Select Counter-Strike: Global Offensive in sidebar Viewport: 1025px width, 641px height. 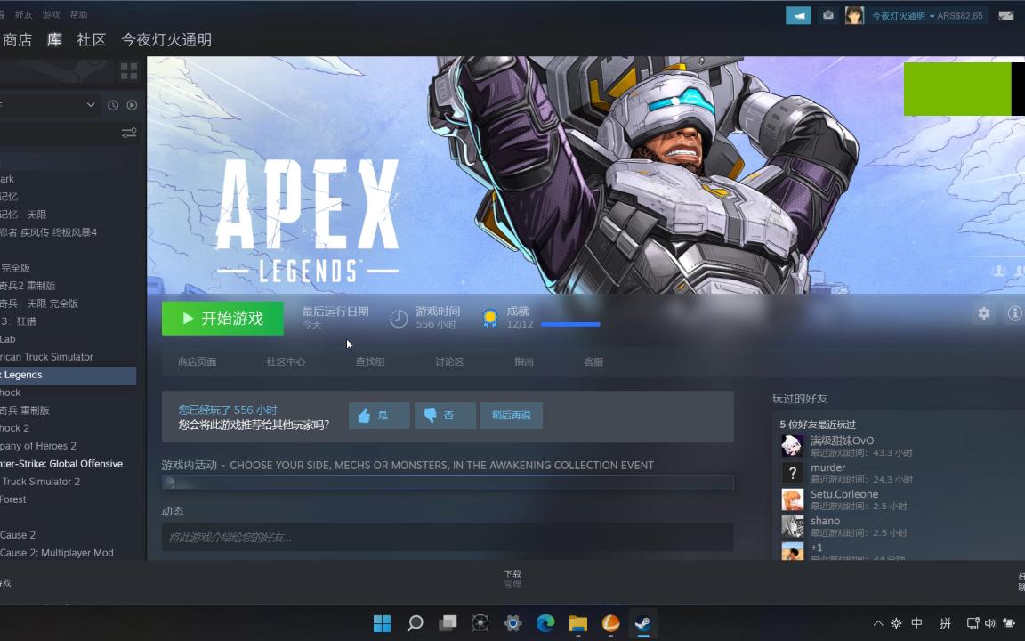pos(61,463)
